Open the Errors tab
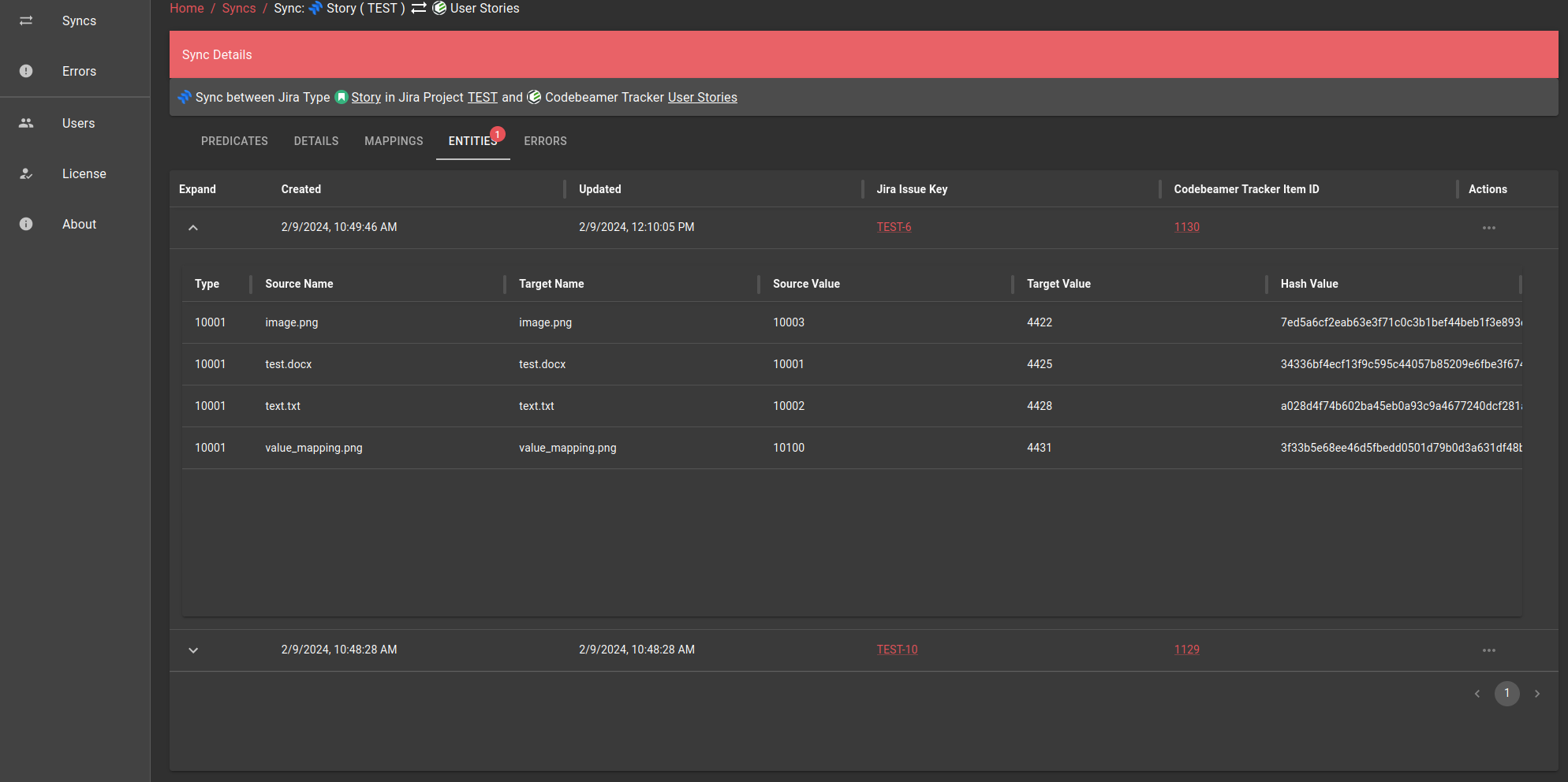 coord(545,141)
